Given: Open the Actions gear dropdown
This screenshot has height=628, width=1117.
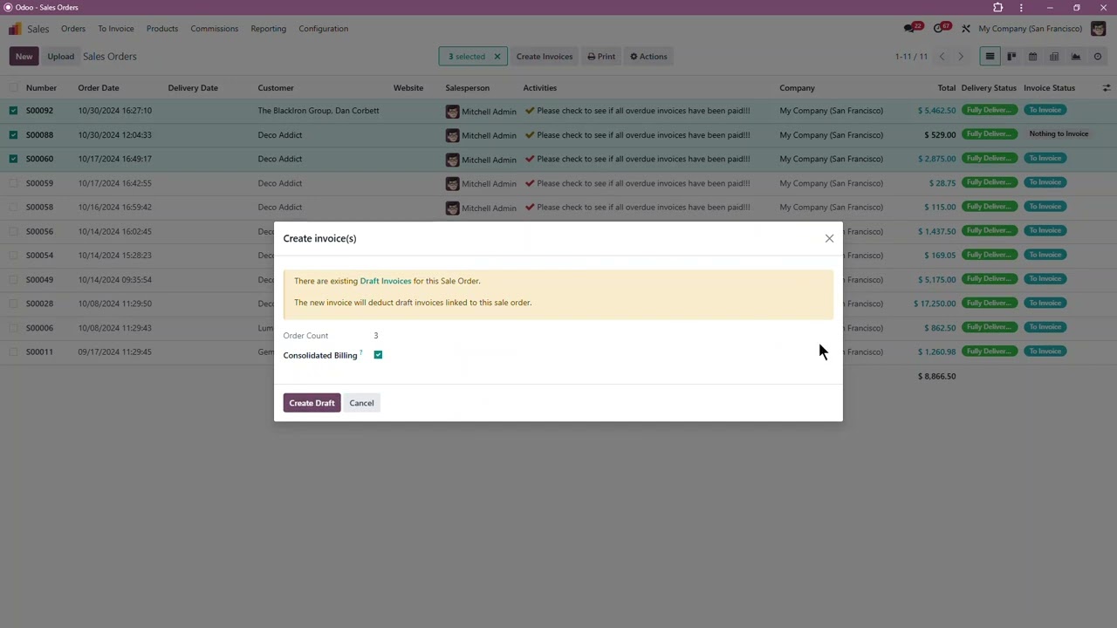Looking at the screenshot, I should 648,57.
